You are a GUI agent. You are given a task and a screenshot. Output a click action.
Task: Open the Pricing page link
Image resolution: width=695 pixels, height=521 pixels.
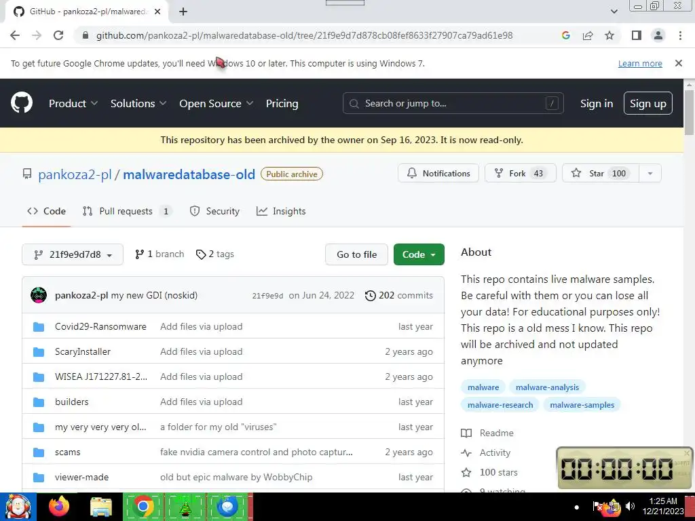[282, 103]
